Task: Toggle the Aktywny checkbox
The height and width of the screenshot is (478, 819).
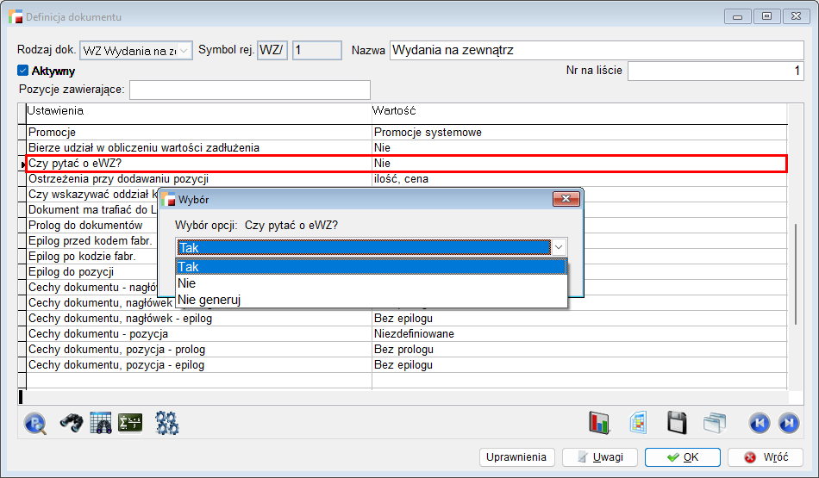Action: click(x=23, y=71)
